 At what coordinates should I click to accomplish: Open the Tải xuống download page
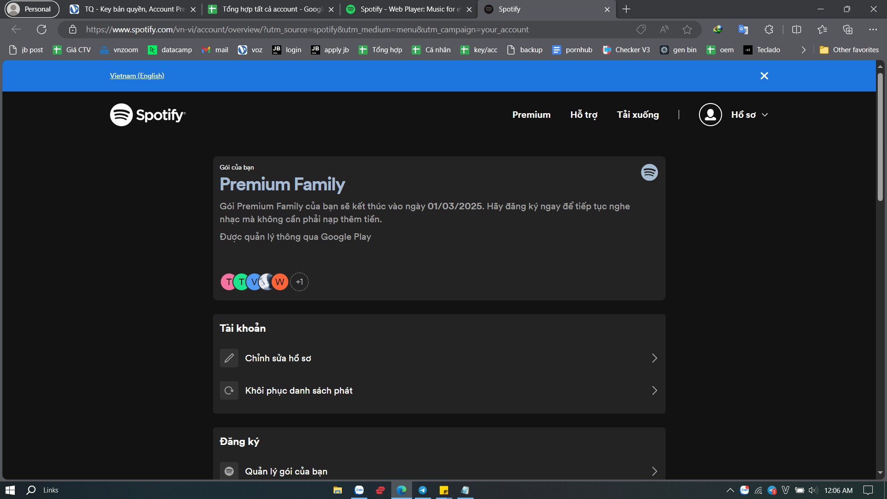[x=638, y=115]
